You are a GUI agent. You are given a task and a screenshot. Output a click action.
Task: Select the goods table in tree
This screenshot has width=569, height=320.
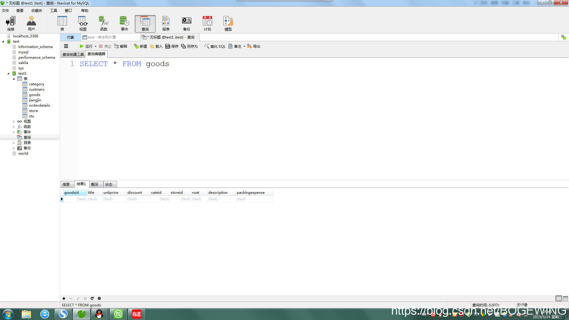coord(34,95)
